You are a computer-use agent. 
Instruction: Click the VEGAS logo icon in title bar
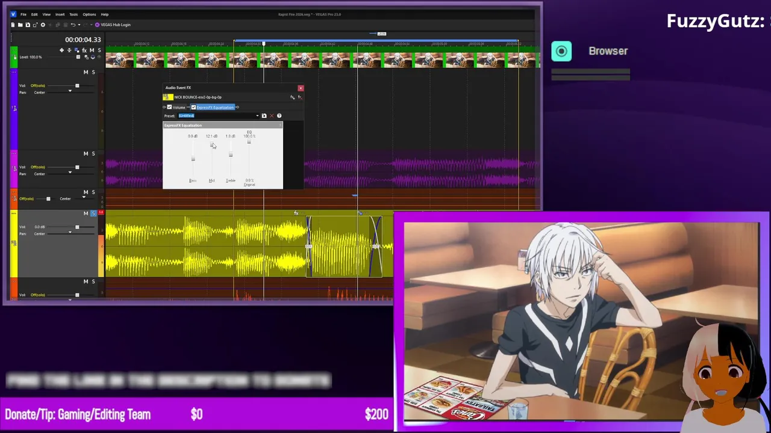pos(13,14)
